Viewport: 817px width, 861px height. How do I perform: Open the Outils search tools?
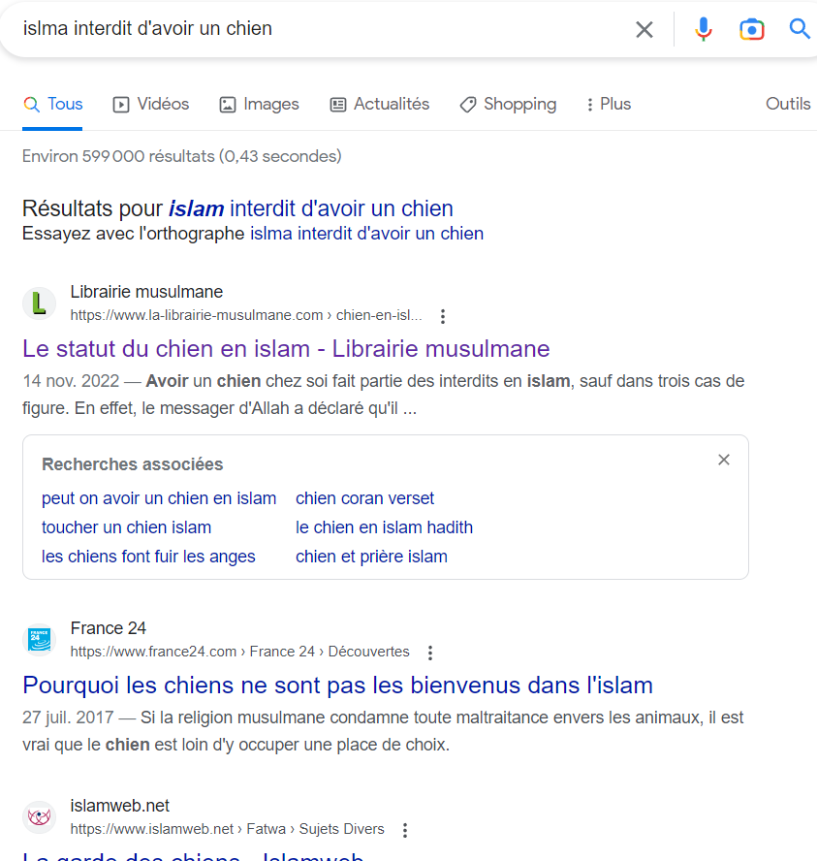788,104
